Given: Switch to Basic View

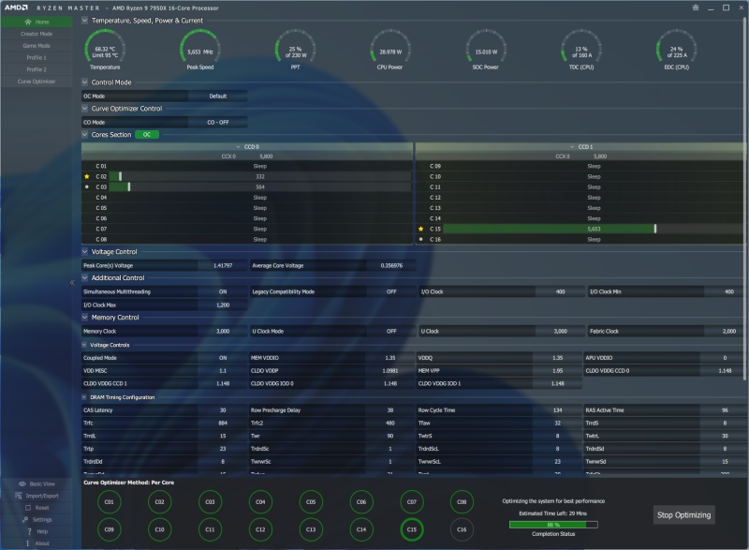Looking at the screenshot, I should click(x=37, y=484).
